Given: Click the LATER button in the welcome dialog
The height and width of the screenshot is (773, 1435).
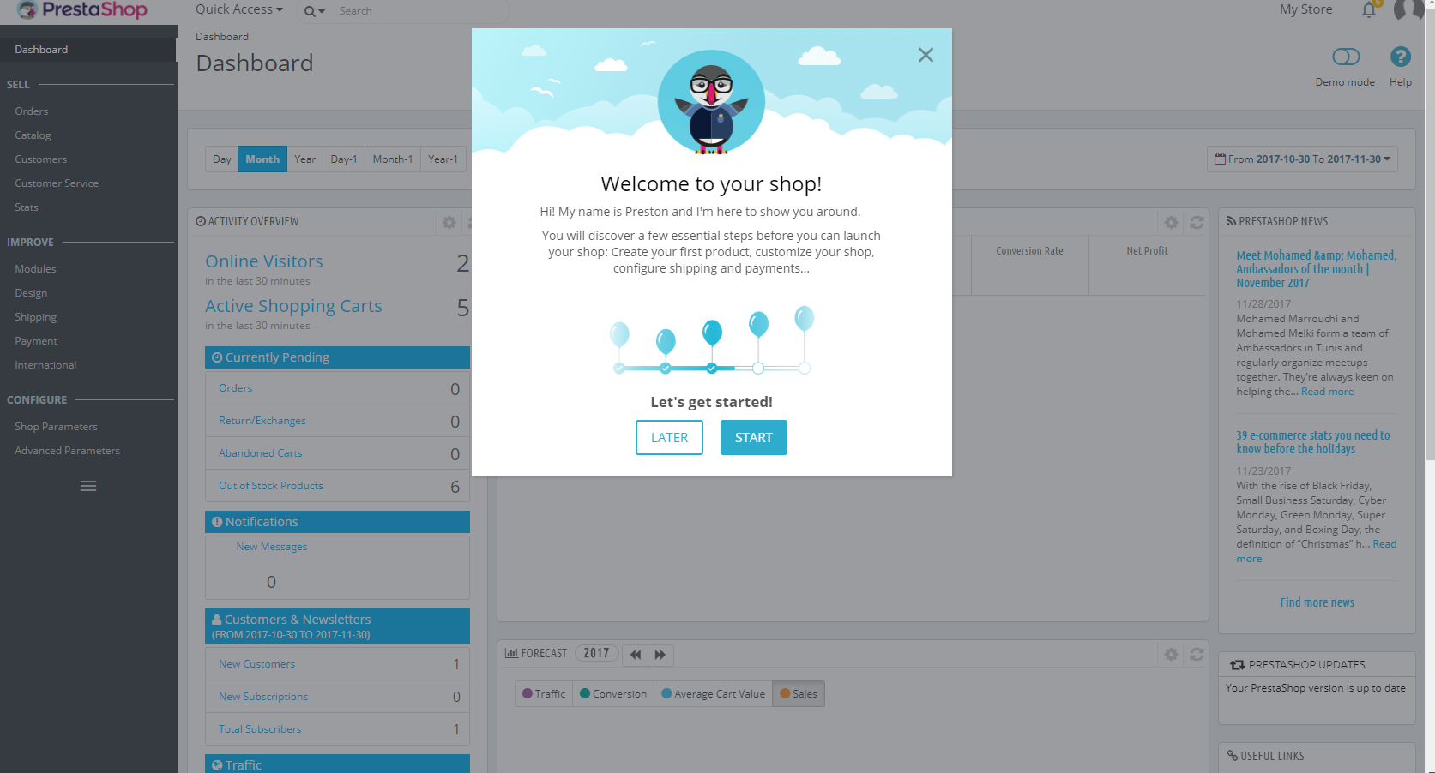Looking at the screenshot, I should [669, 437].
